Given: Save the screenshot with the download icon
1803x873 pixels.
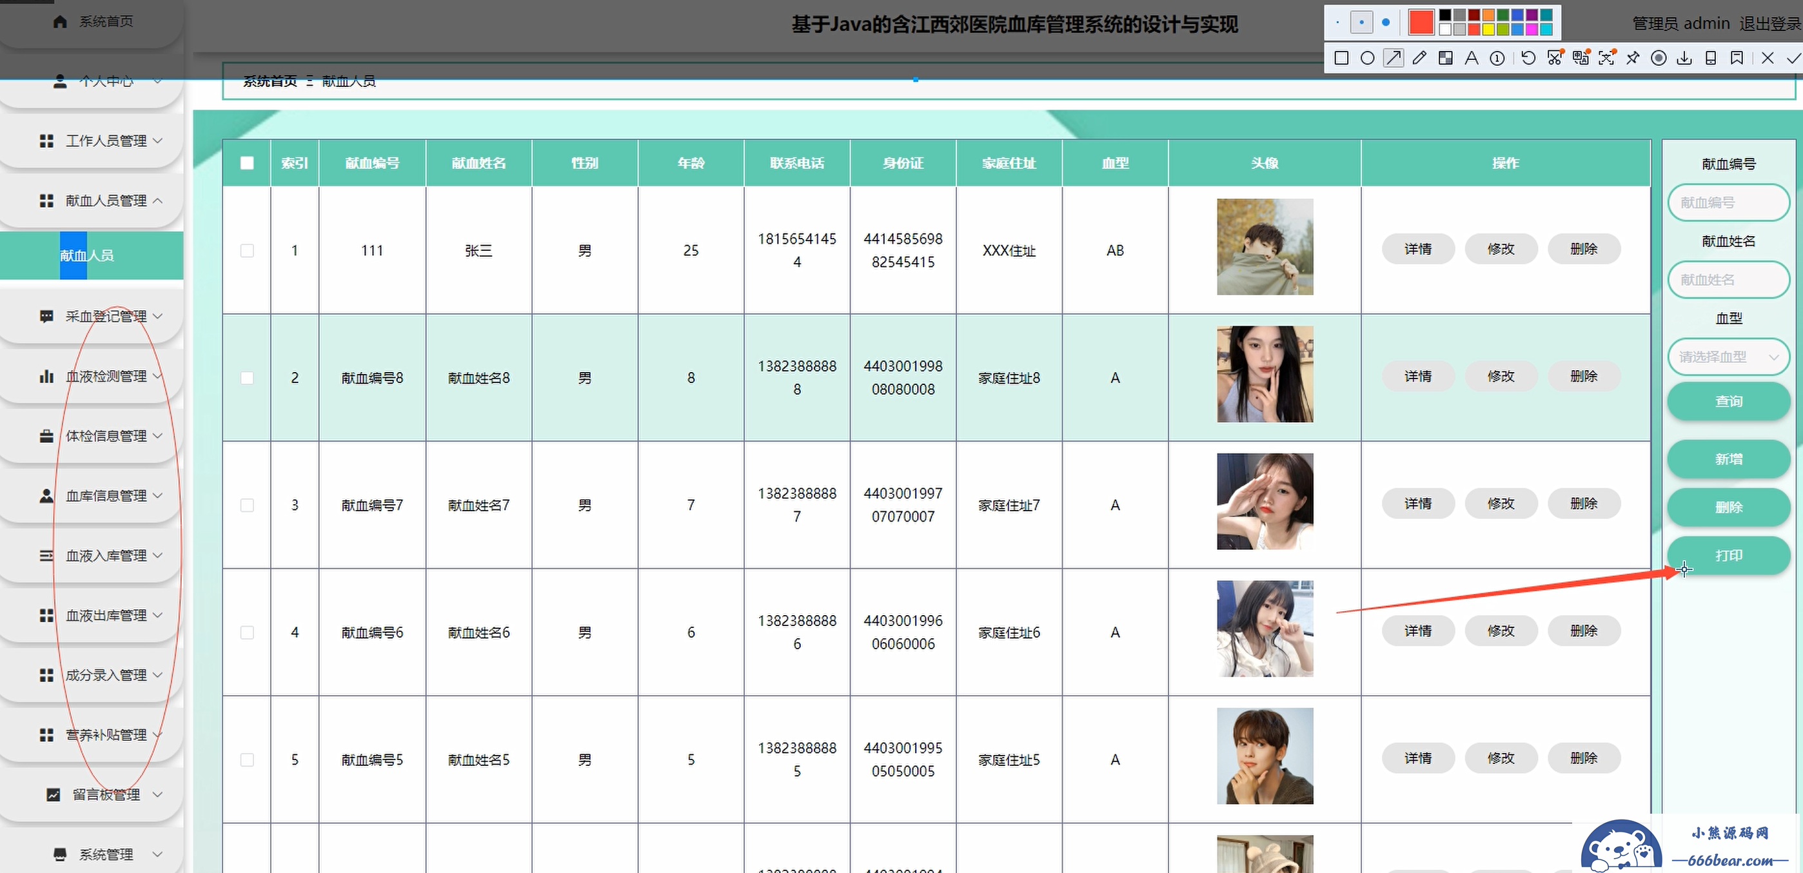Looking at the screenshot, I should 1685,58.
